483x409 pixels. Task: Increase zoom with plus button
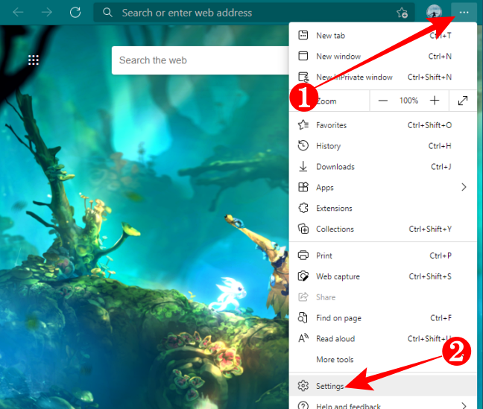pos(435,101)
